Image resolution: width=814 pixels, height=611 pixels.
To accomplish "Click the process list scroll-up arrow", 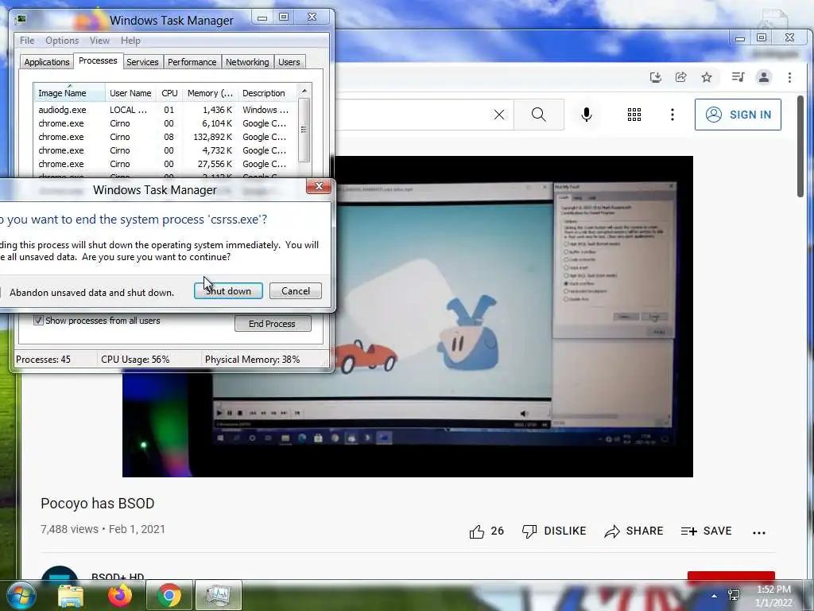I will [x=304, y=91].
